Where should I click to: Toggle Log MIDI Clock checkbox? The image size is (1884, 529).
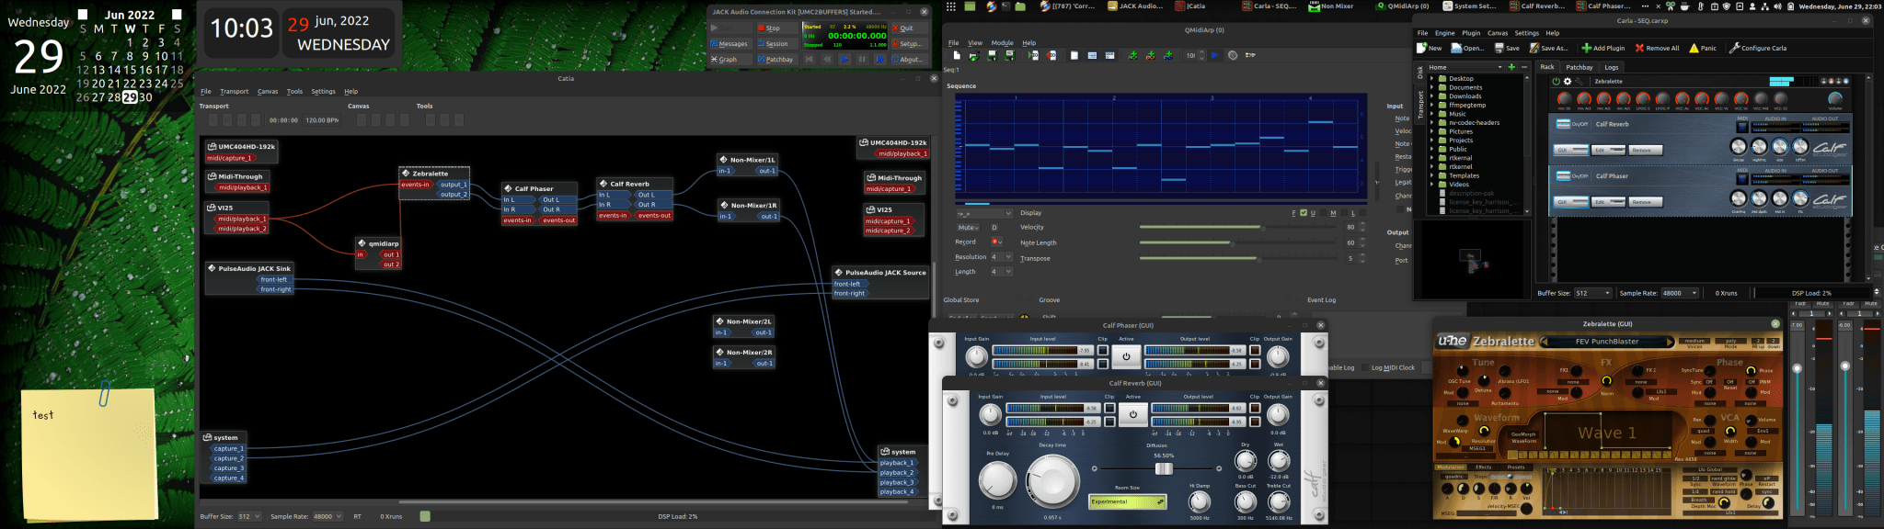pos(1365,367)
